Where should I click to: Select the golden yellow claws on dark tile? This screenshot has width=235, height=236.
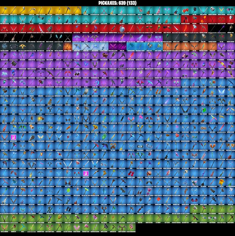(22, 47)
